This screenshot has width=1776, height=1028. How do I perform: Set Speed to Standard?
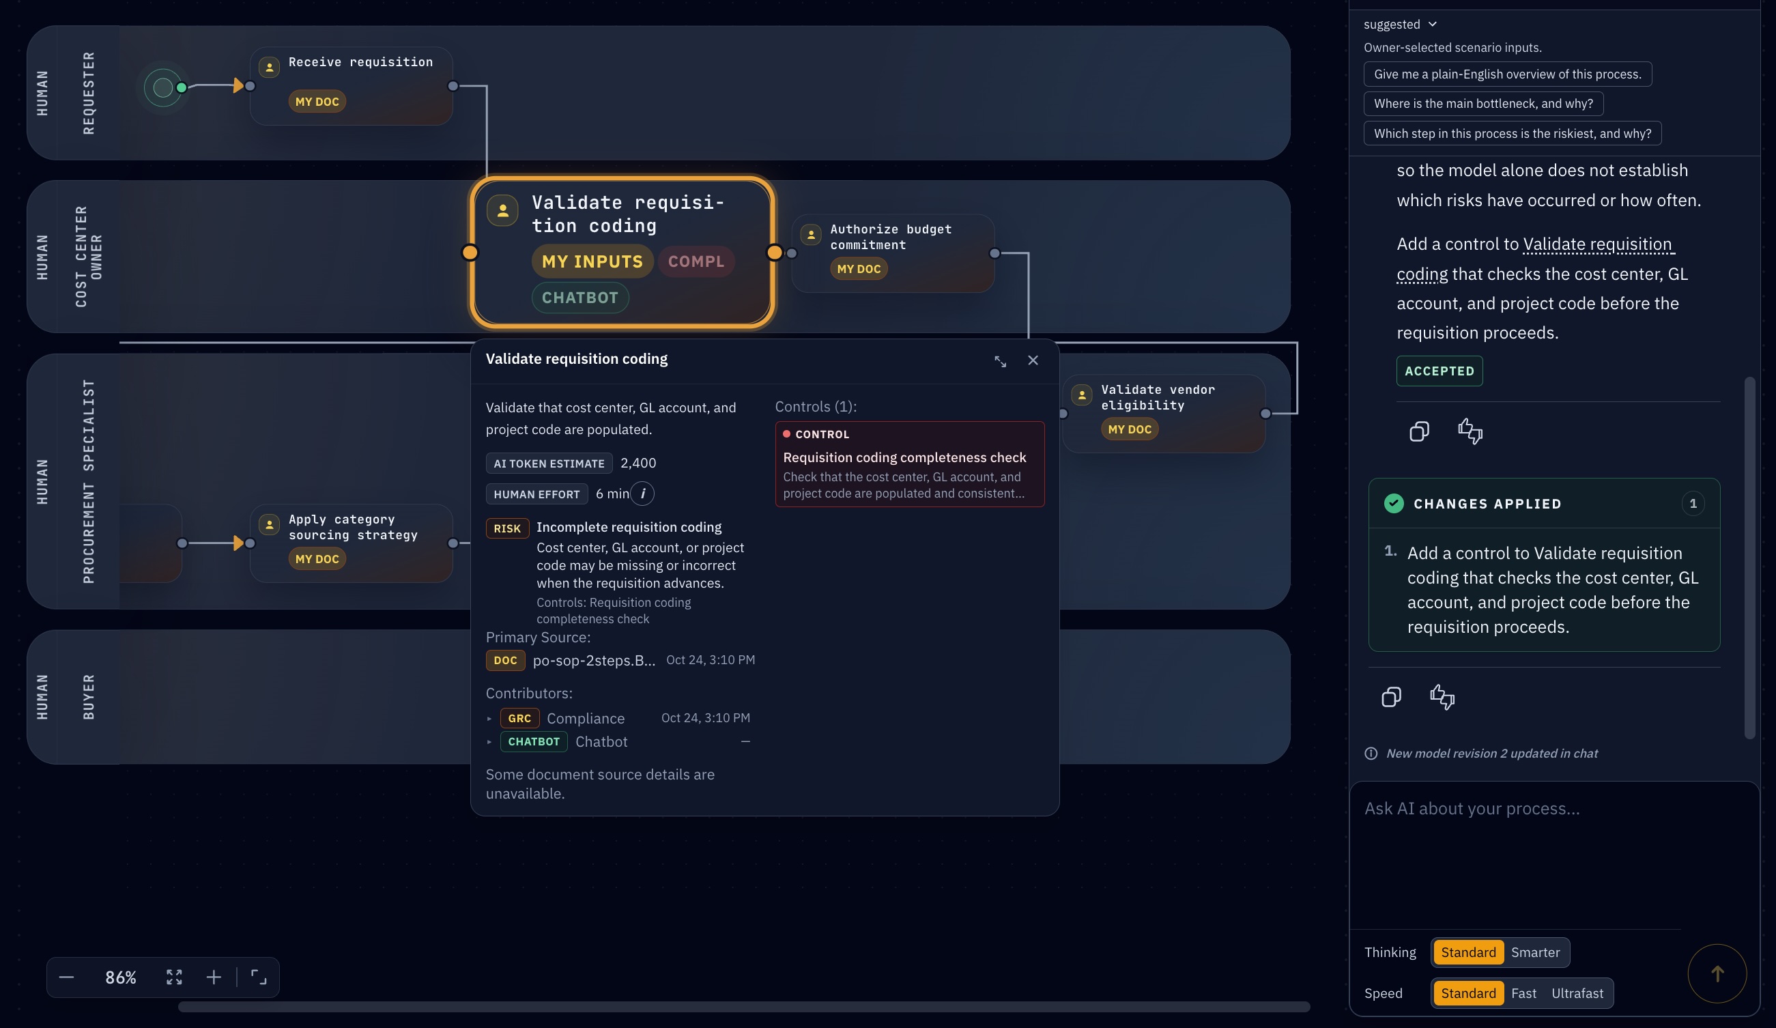[x=1468, y=993]
